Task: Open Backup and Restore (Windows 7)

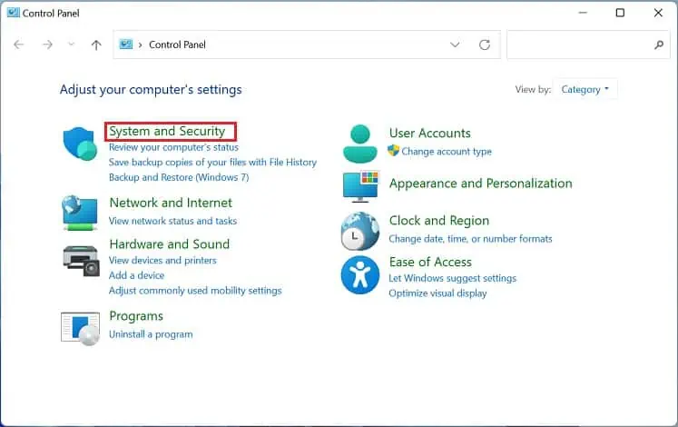Action: pyautogui.click(x=179, y=177)
